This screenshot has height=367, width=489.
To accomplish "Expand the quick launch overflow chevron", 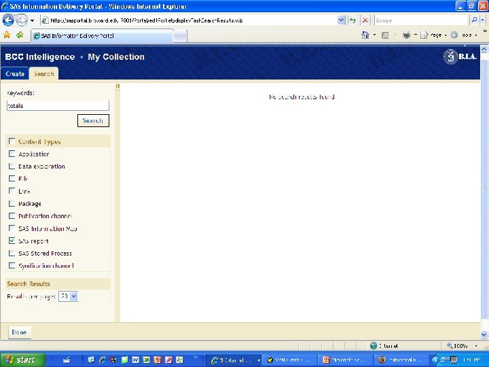I will point(196,357).
